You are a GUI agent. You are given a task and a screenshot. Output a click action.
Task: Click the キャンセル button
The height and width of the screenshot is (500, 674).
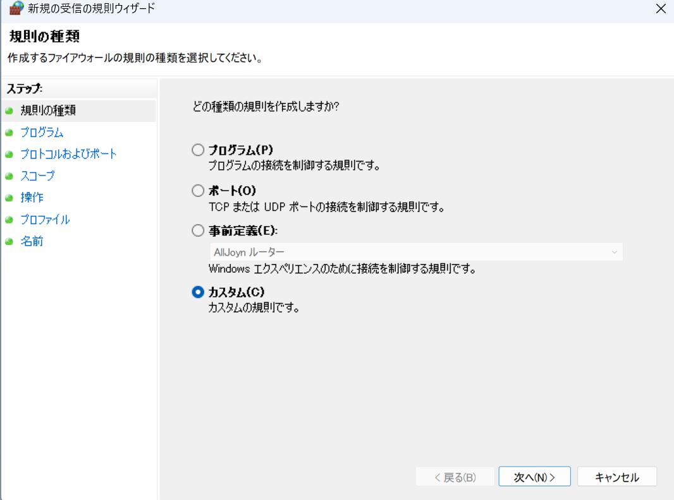click(x=617, y=477)
